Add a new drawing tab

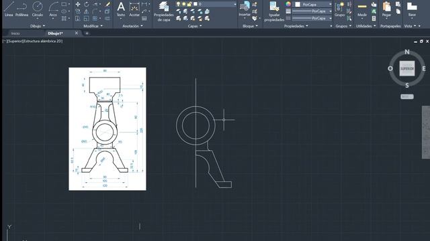pyautogui.click(x=87, y=33)
